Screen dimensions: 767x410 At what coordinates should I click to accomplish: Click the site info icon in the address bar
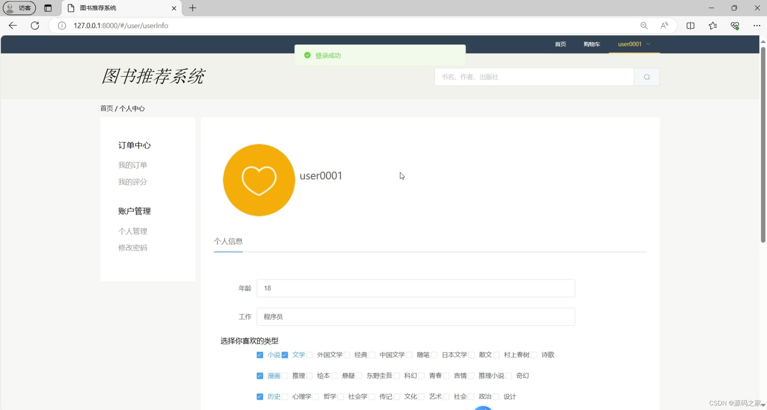pos(61,25)
